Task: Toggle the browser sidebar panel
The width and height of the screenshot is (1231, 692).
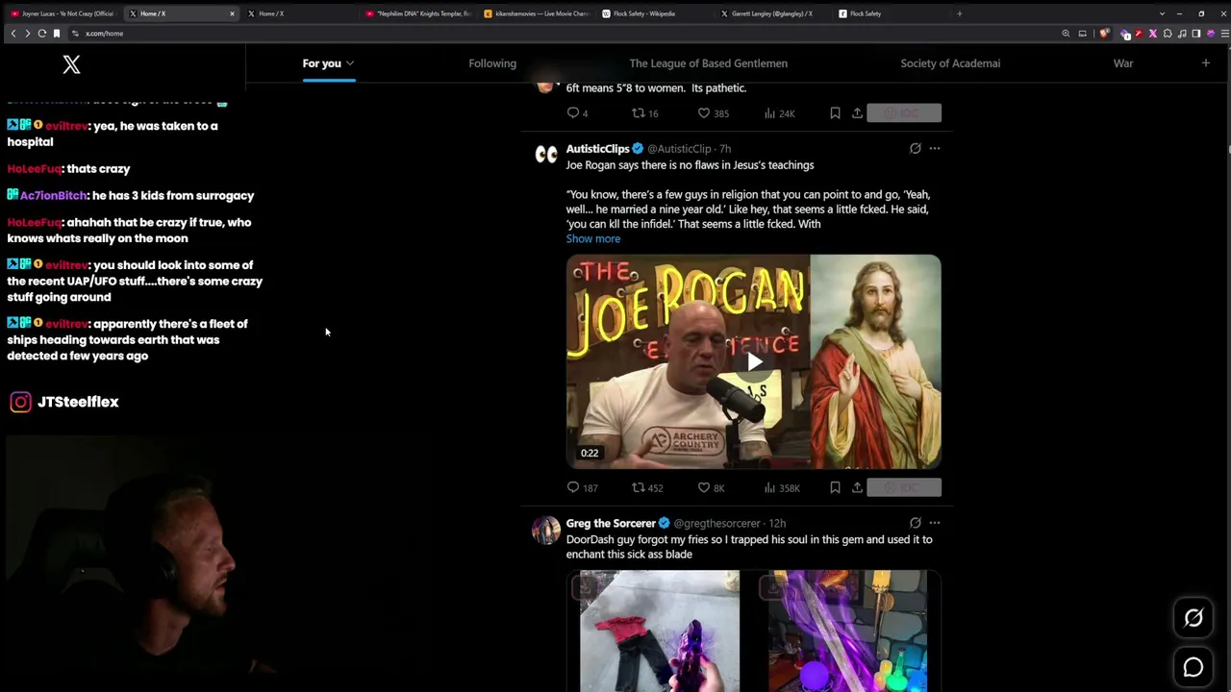Action: [1196, 34]
